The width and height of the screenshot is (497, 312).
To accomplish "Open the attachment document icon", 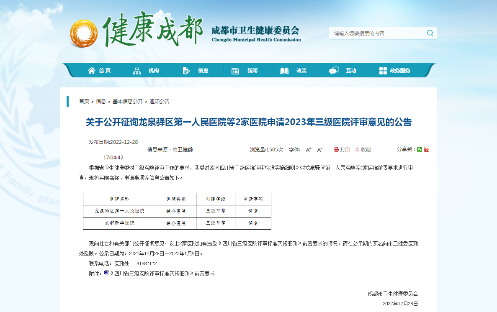I will pos(106,273).
